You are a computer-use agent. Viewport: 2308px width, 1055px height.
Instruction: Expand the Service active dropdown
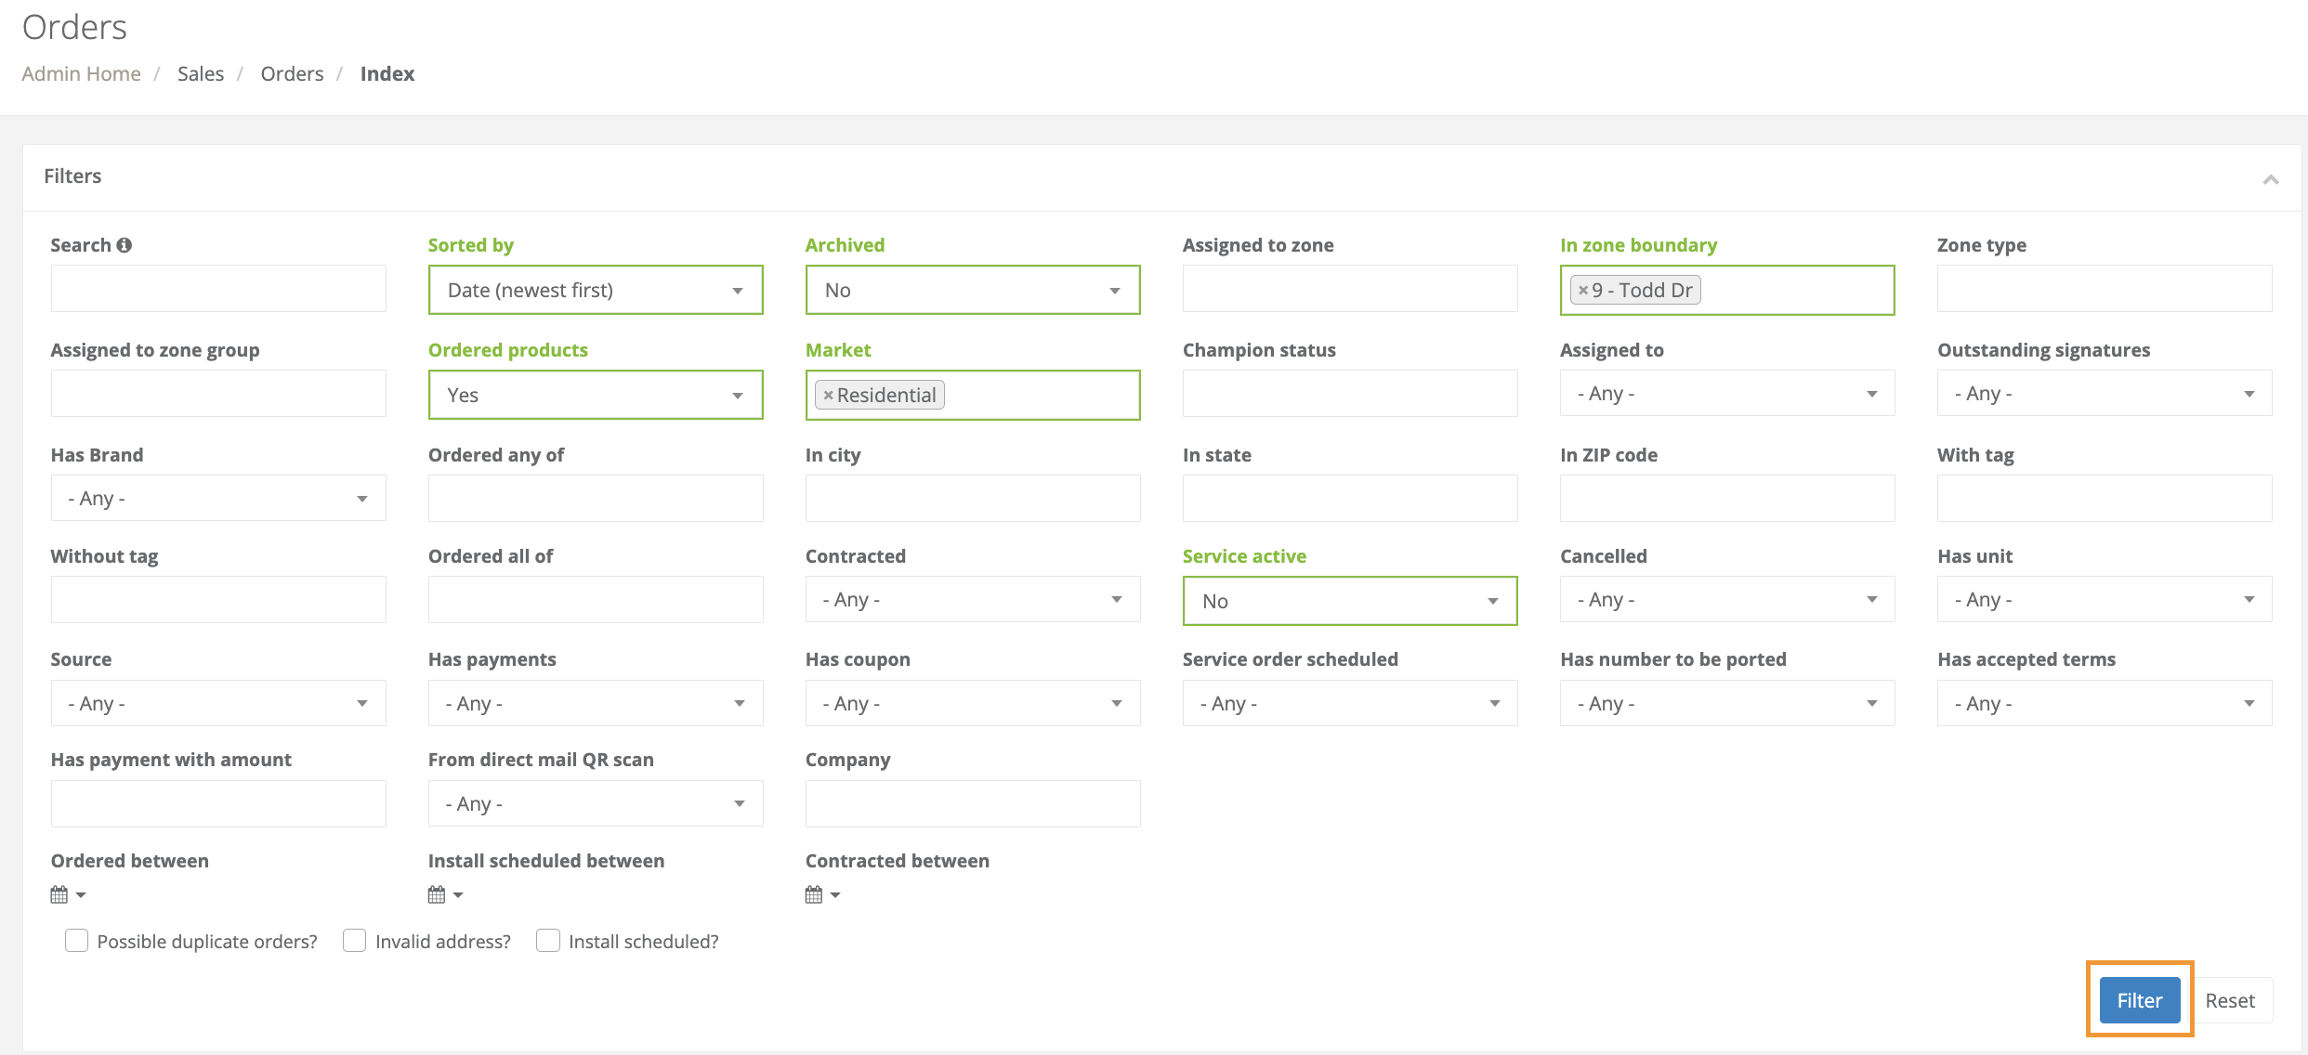1349,601
